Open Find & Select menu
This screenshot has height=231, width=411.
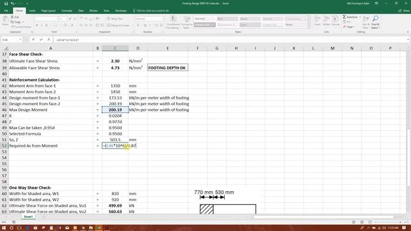pyautogui.click(x=375, y=22)
